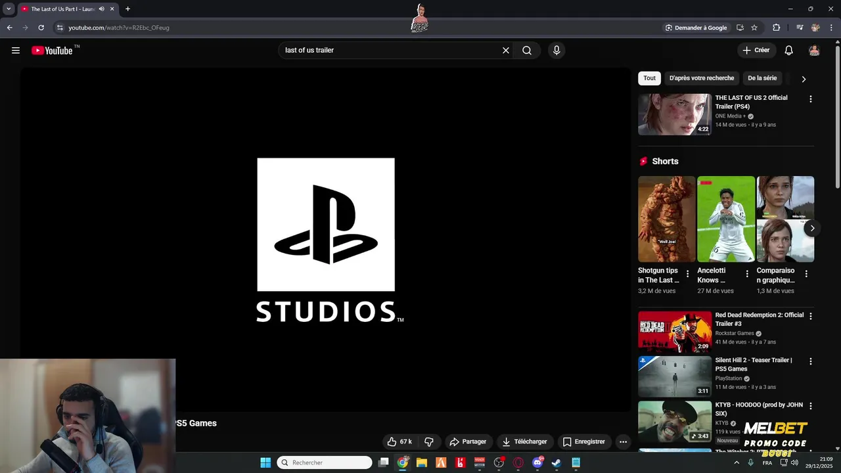Open ONE Media + channel
Image resolution: width=841 pixels, height=473 pixels.
click(x=731, y=116)
